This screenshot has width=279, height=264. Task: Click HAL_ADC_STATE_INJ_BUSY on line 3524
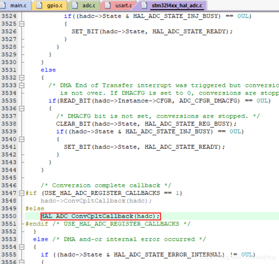coord(175,16)
